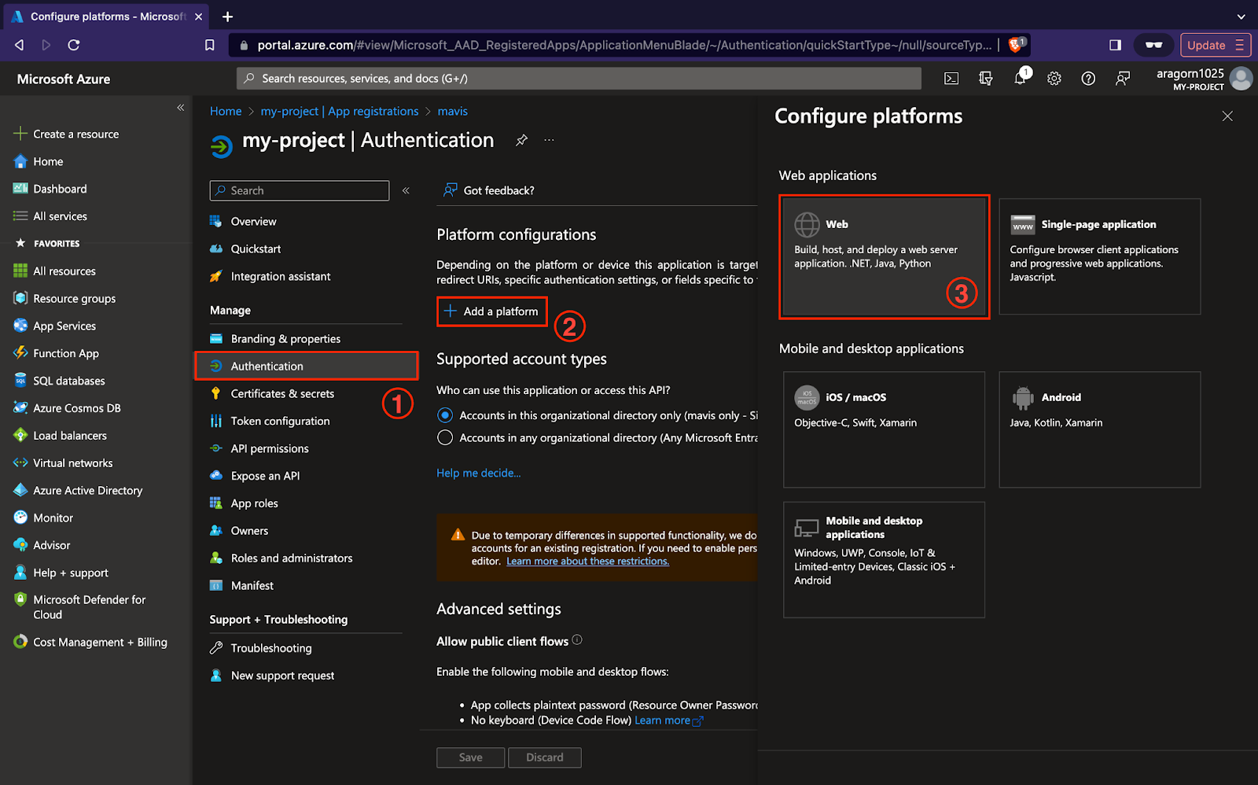Click the Brave shields icon
1258x785 pixels.
(x=1016, y=45)
